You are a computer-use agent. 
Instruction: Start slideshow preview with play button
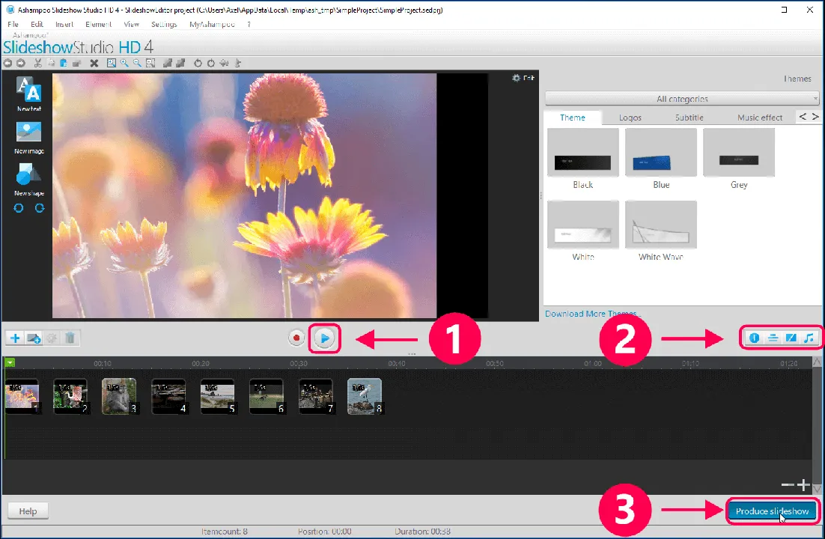(325, 338)
